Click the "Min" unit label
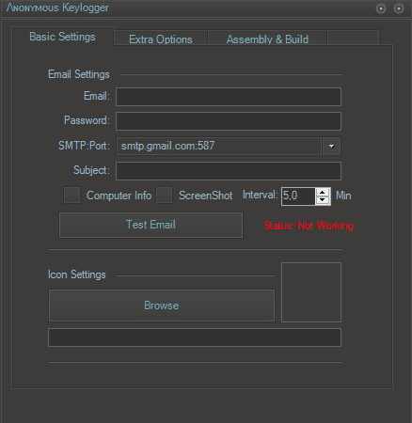This screenshot has height=423, width=412. point(343,196)
